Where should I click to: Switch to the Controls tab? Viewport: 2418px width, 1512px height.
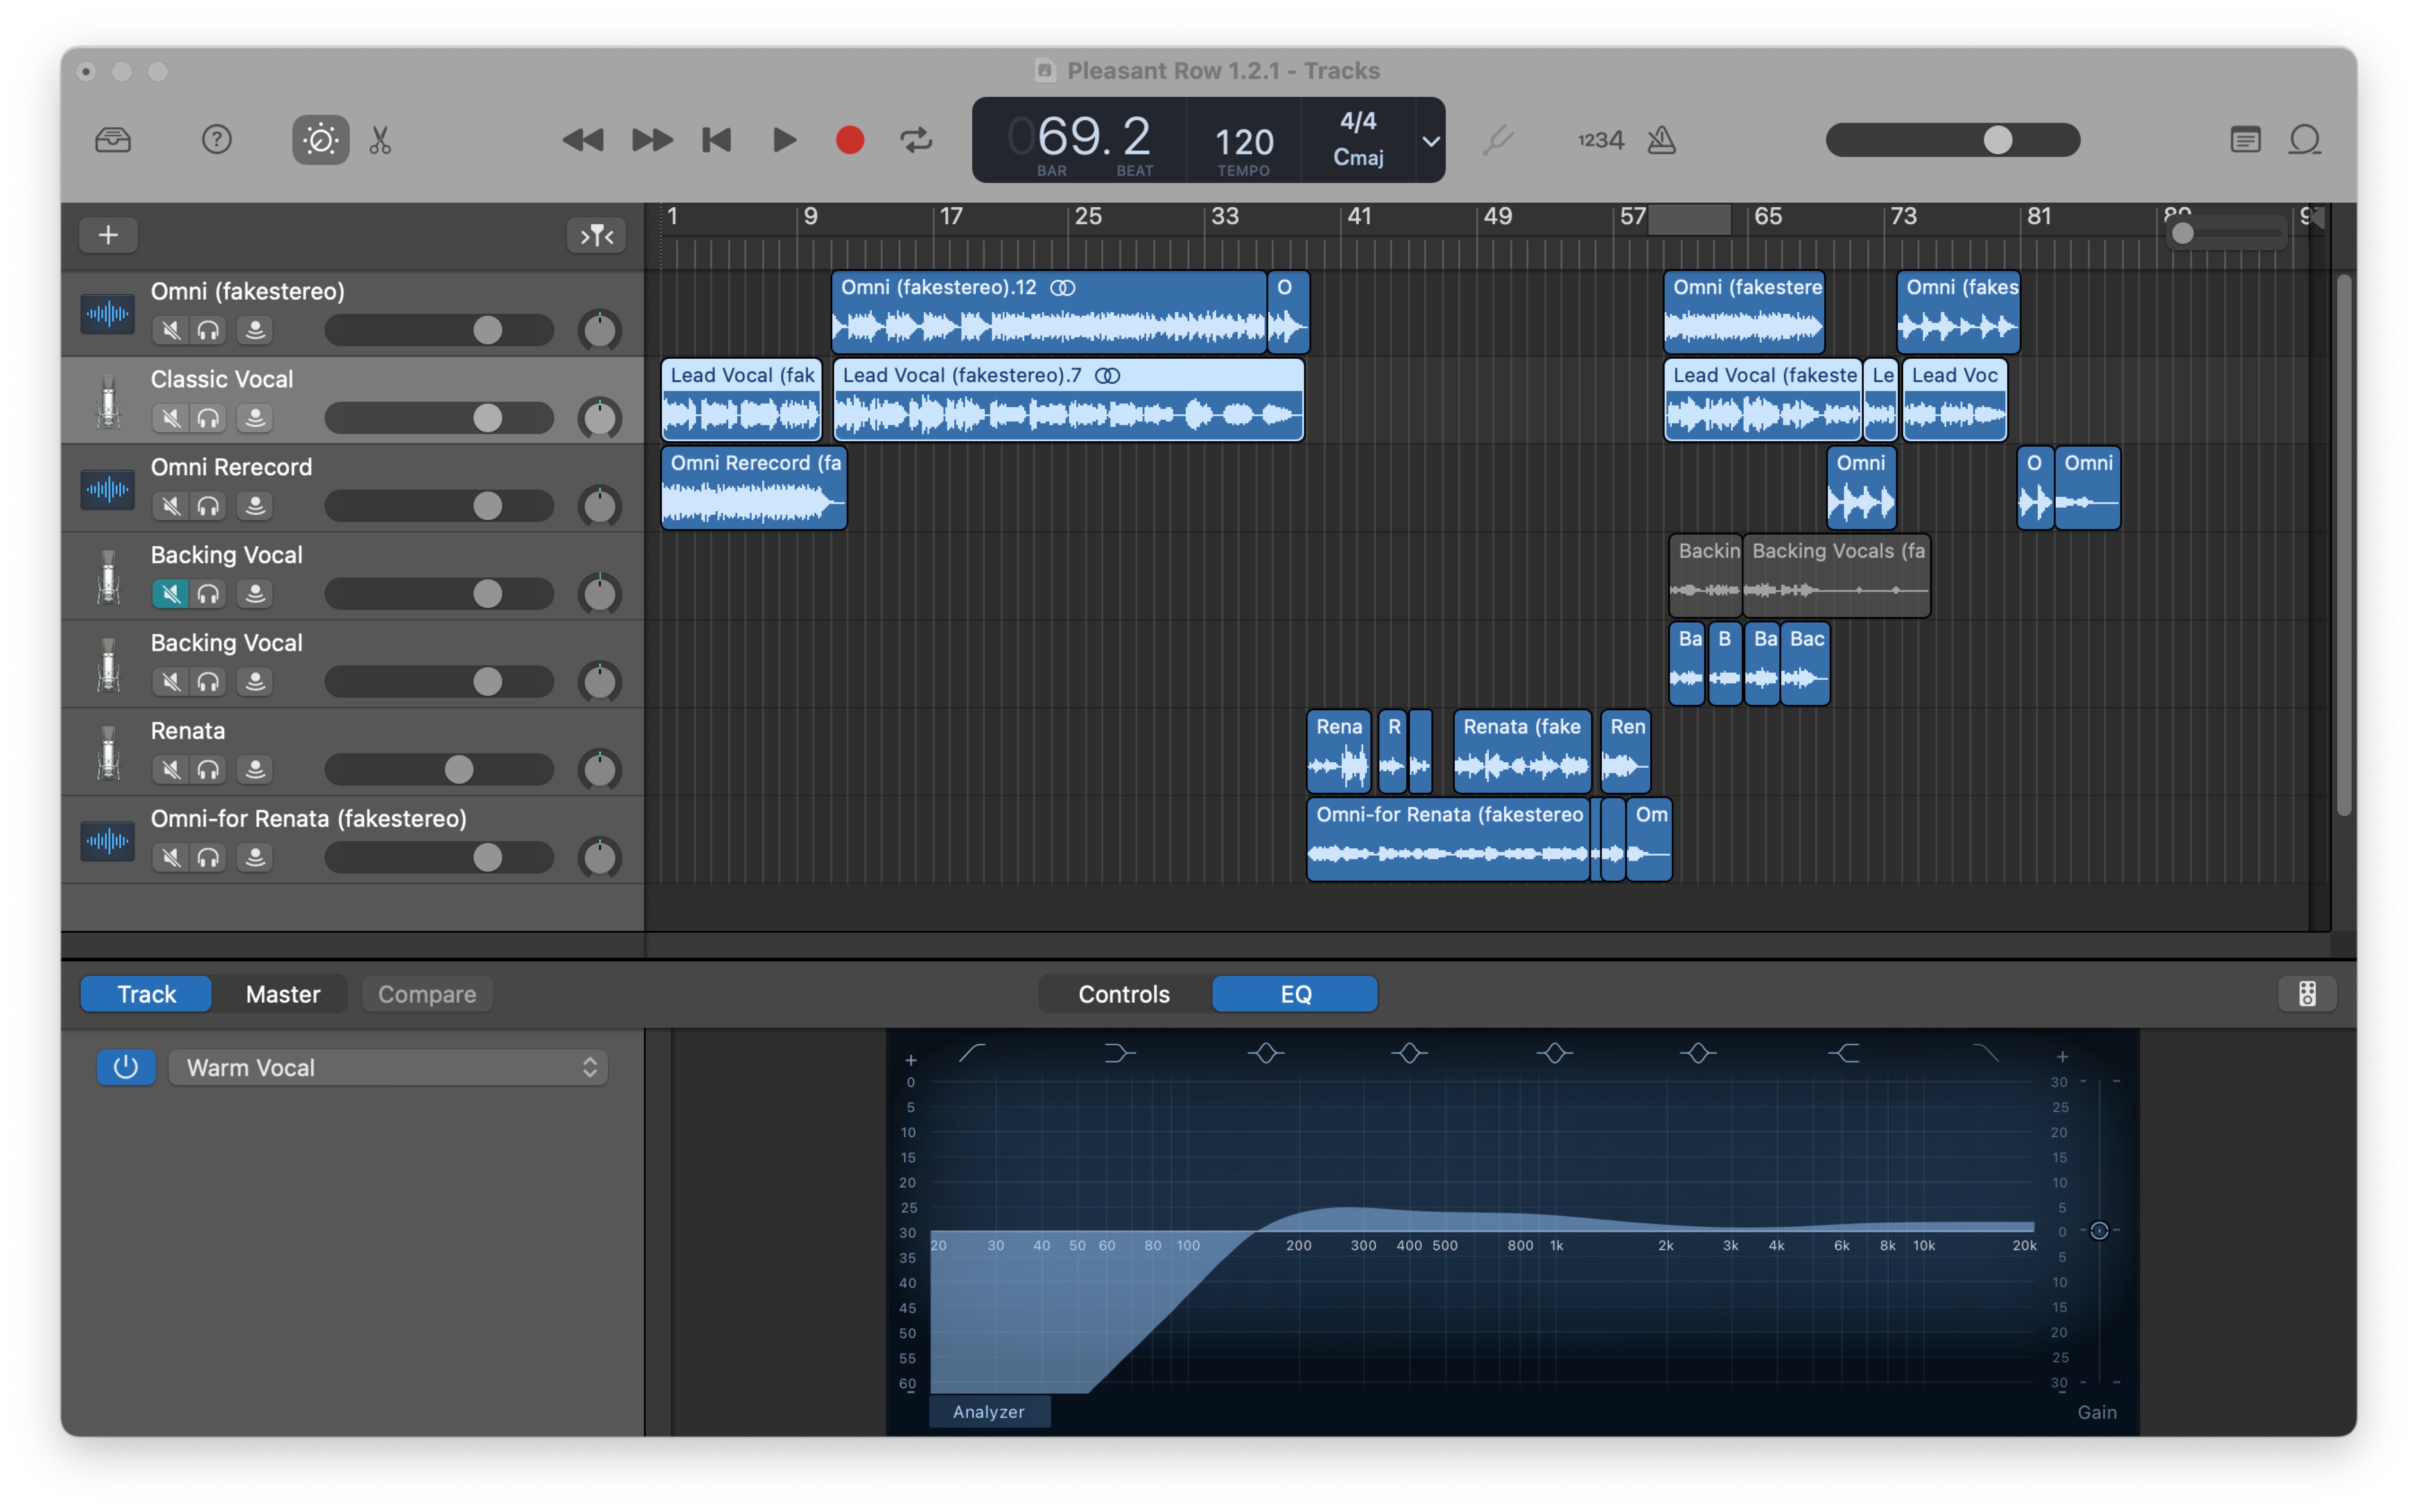pyautogui.click(x=1124, y=994)
